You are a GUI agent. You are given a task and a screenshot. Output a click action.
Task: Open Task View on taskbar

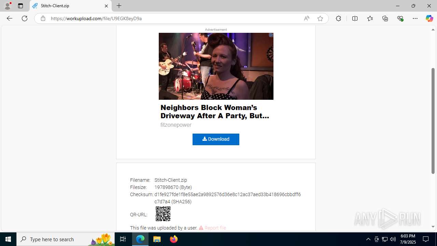tap(123, 239)
